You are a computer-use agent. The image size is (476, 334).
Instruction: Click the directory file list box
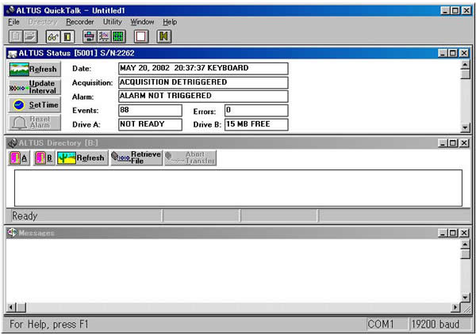(x=238, y=188)
